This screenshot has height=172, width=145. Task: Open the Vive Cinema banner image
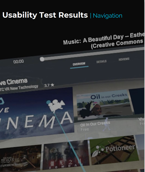coord(37,113)
